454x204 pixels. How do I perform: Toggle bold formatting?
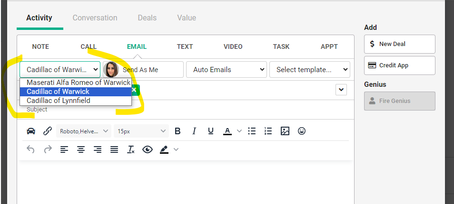click(x=178, y=131)
